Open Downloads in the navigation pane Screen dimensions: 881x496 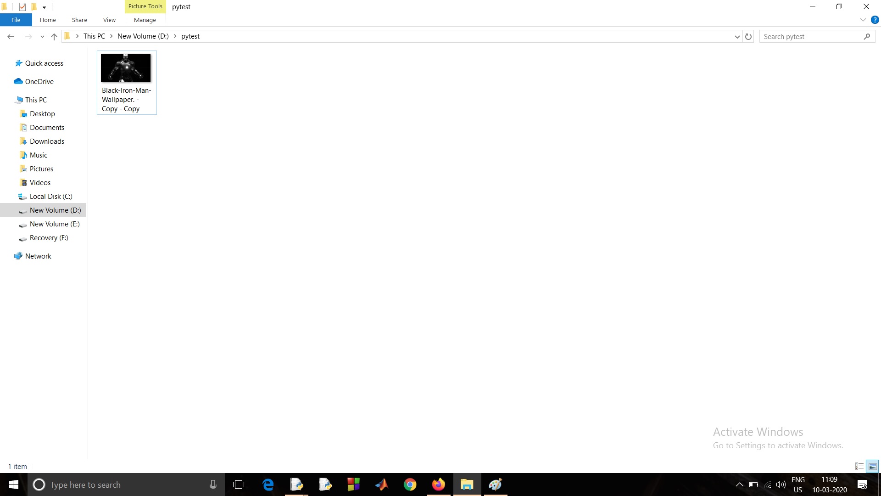tap(47, 141)
